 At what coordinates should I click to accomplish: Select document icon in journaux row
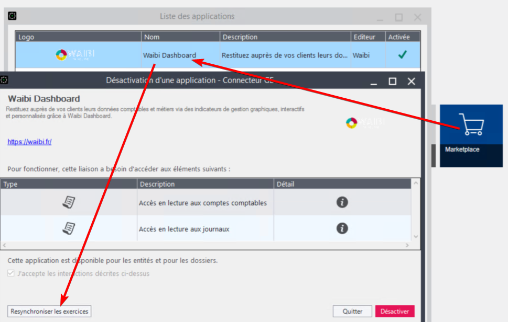(69, 228)
